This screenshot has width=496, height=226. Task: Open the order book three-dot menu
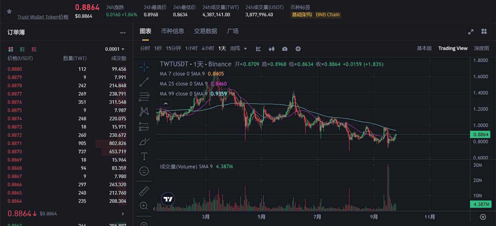(x=123, y=33)
